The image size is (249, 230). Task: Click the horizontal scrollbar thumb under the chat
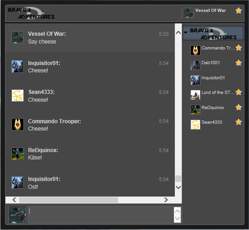(68, 200)
